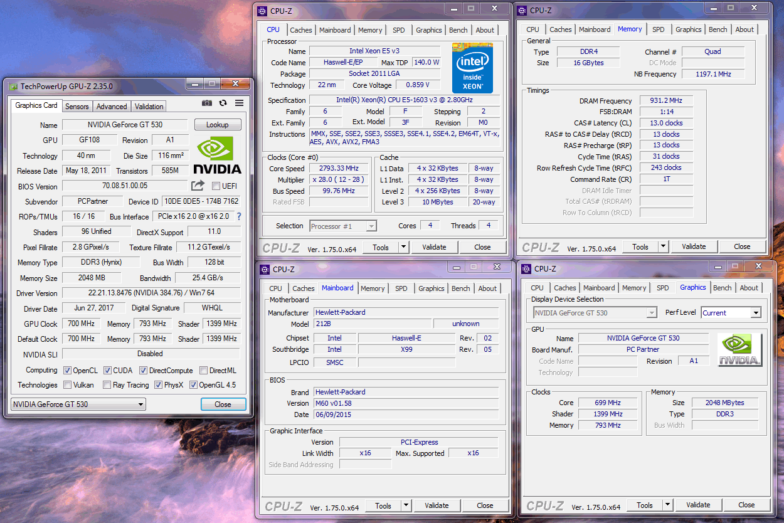784x523 pixels.
Task: Toggle the DirectCompute checkbox
Action: pos(143,371)
